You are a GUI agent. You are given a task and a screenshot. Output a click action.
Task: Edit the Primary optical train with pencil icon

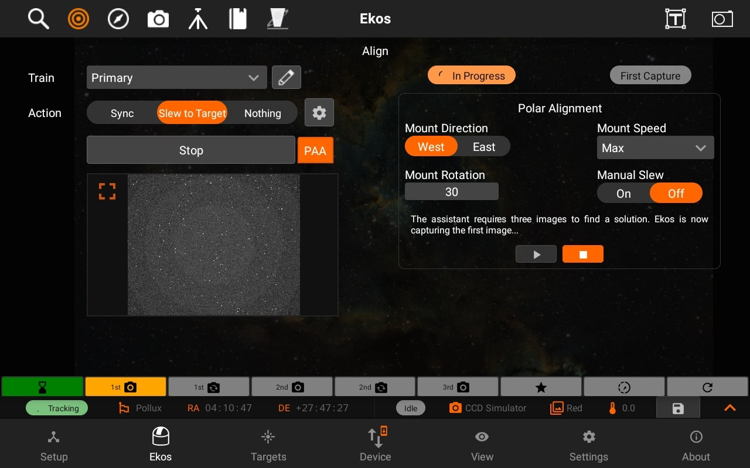coord(287,77)
